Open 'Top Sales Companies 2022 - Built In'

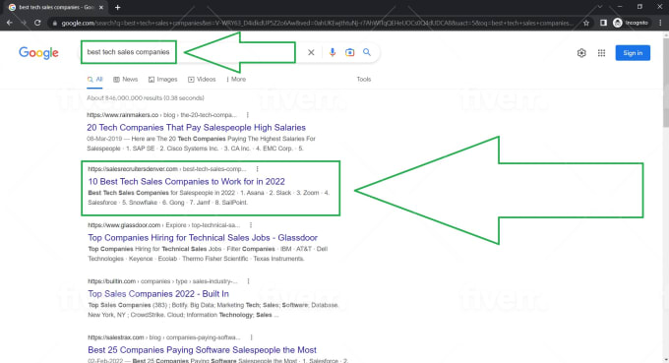pos(158,294)
